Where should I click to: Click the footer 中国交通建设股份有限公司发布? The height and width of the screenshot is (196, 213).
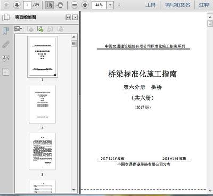[144, 165]
